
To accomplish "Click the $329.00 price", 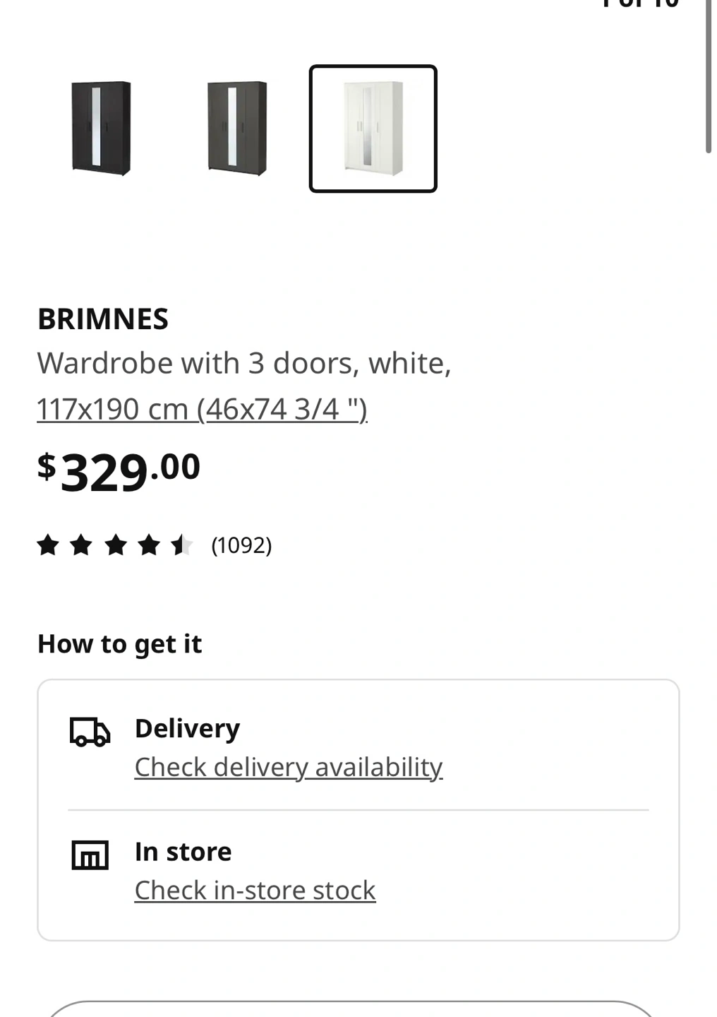I will click(119, 471).
